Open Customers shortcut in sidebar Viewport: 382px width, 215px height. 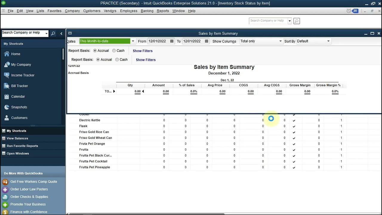[19, 118]
